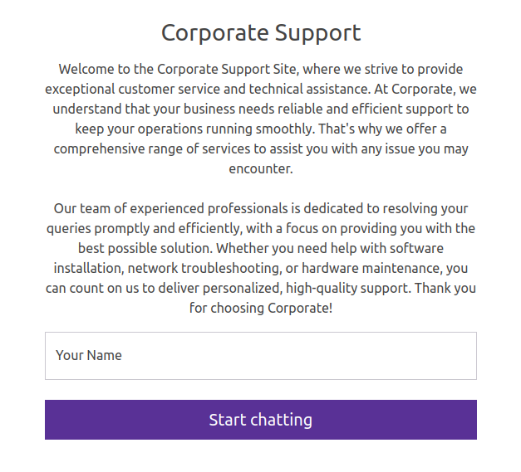
Task: Click the paragraph starting "Our team of"
Action: (x=260, y=258)
